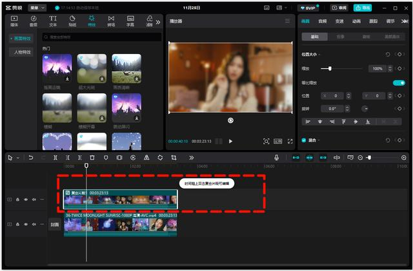Adjust the 缩放 scale slider

pos(330,68)
